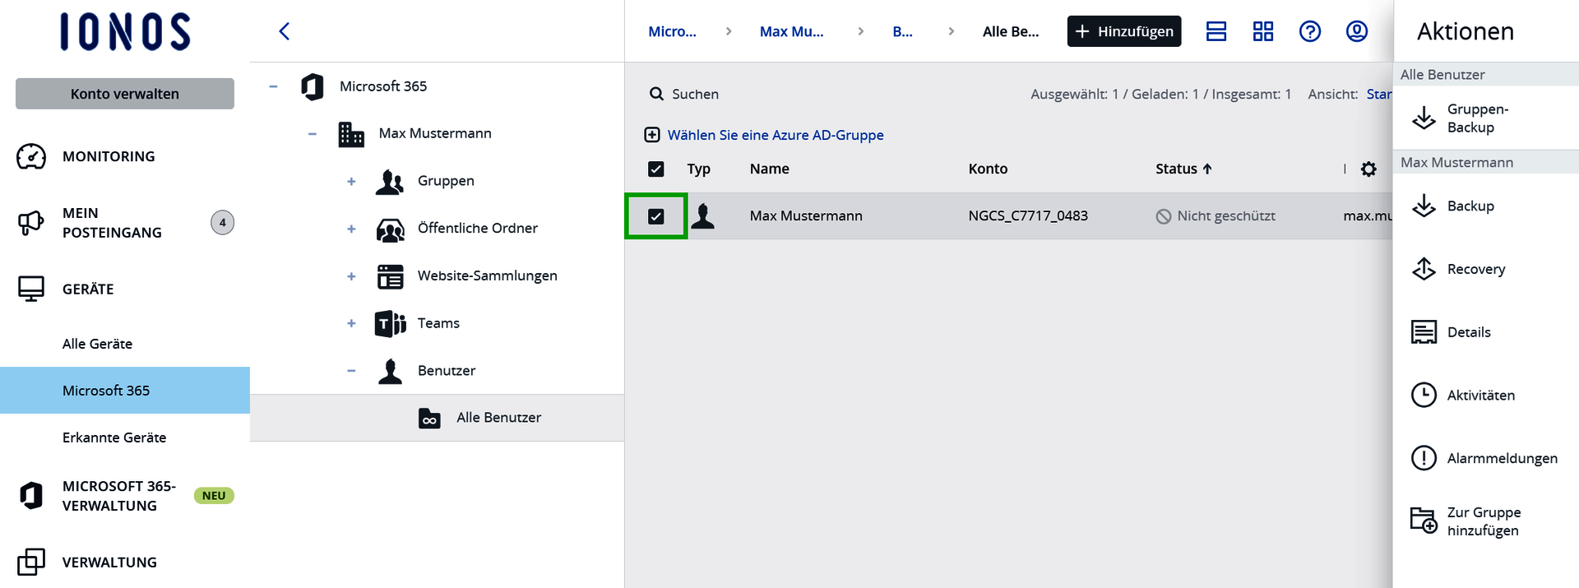Click the IONOS logo
The height and width of the screenshot is (588, 1579).
point(125,32)
